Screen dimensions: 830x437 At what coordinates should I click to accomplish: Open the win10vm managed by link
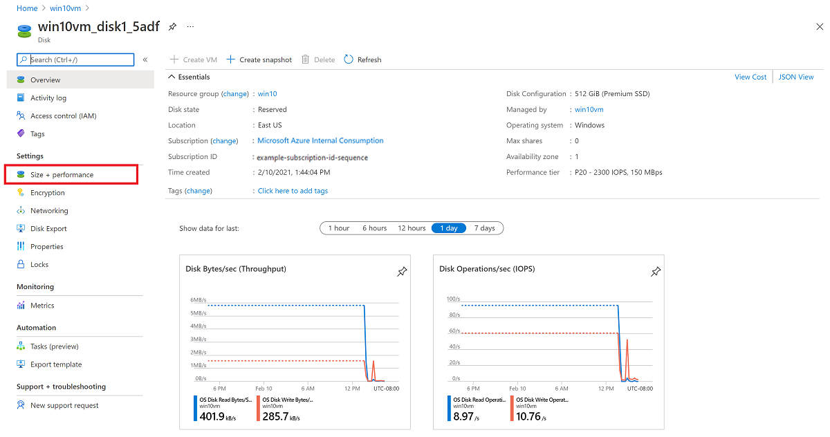(x=588, y=109)
